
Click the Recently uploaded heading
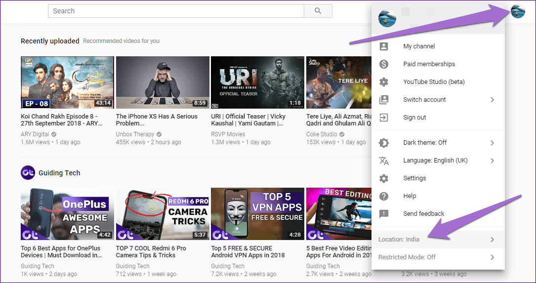(50, 41)
